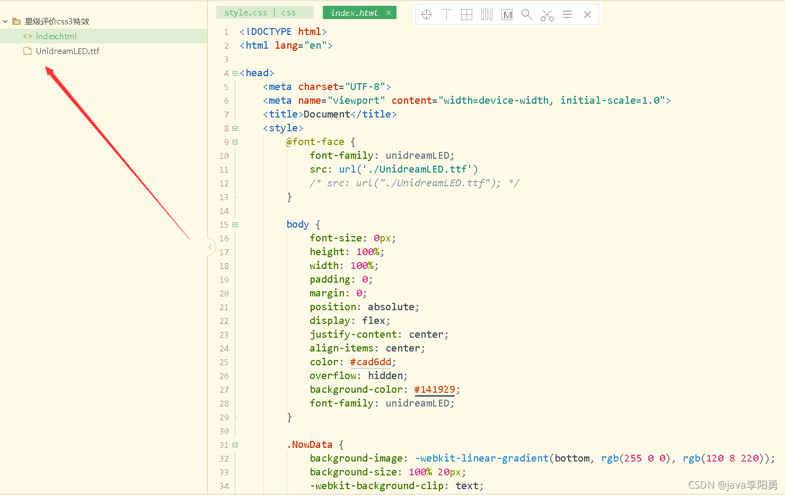Click the three-column layout icon in floating toolbar
This screenshot has width=785, height=496.
(487, 15)
